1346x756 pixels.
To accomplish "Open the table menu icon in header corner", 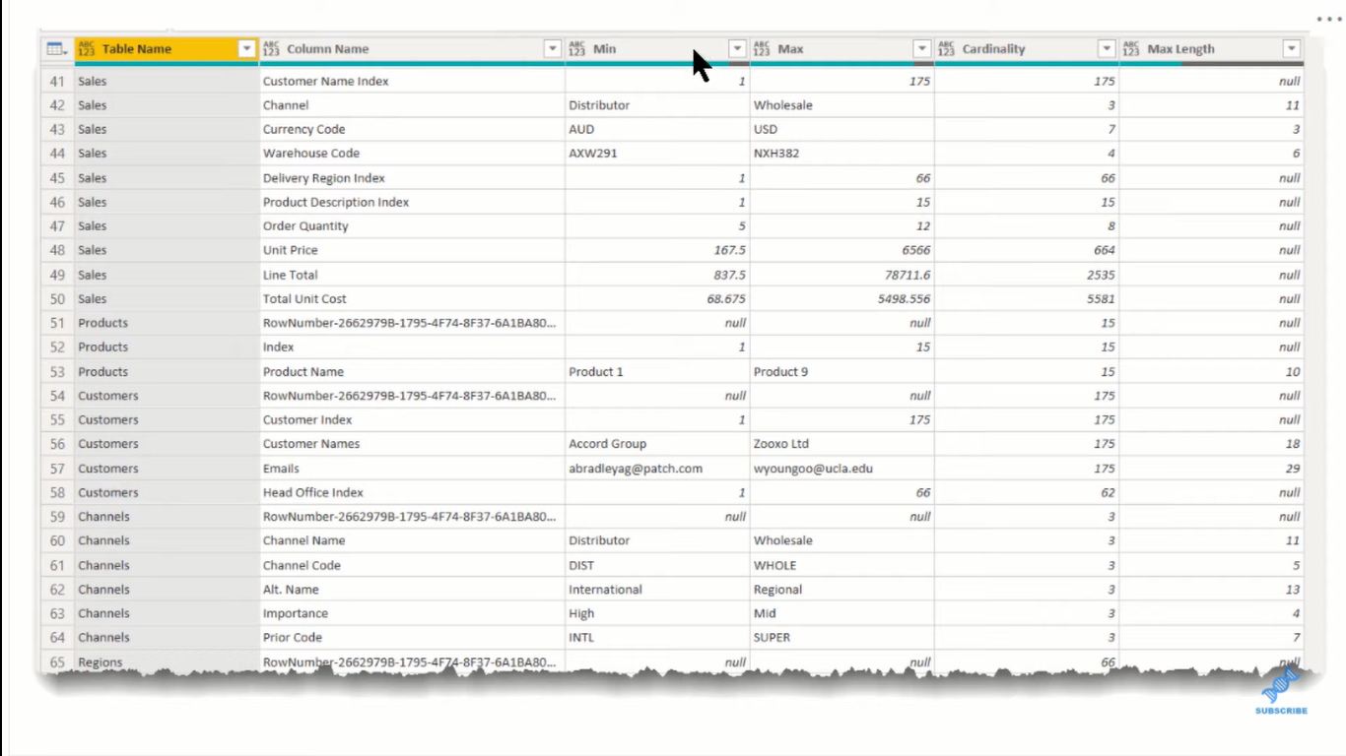I will click(56, 49).
